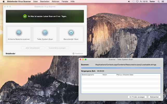Open the Bitdefender Virus Scanner app menu
Screen dimensions: 167x104
coord(19,2)
